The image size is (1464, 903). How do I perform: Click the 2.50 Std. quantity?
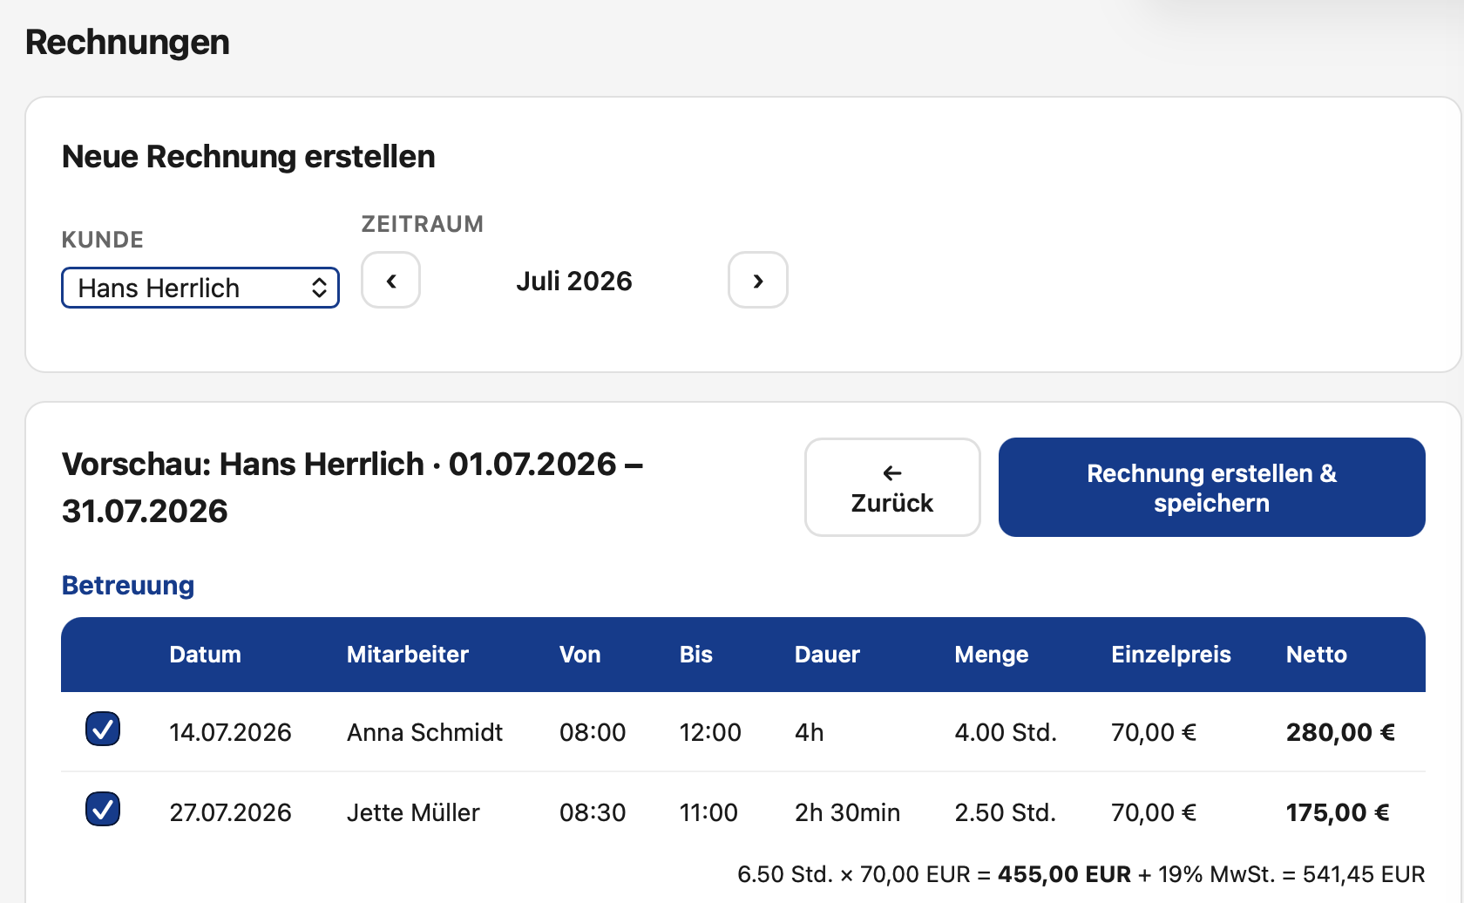(x=1006, y=812)
